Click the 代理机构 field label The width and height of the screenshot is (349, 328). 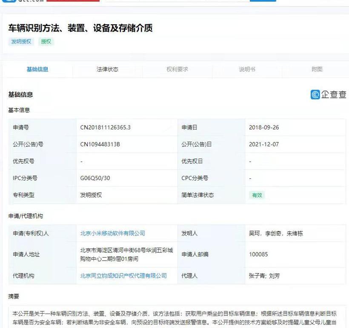(x=23, y=276)
